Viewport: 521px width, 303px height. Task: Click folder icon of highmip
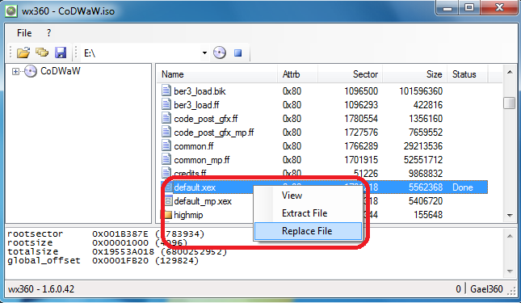tap(167, 215)
